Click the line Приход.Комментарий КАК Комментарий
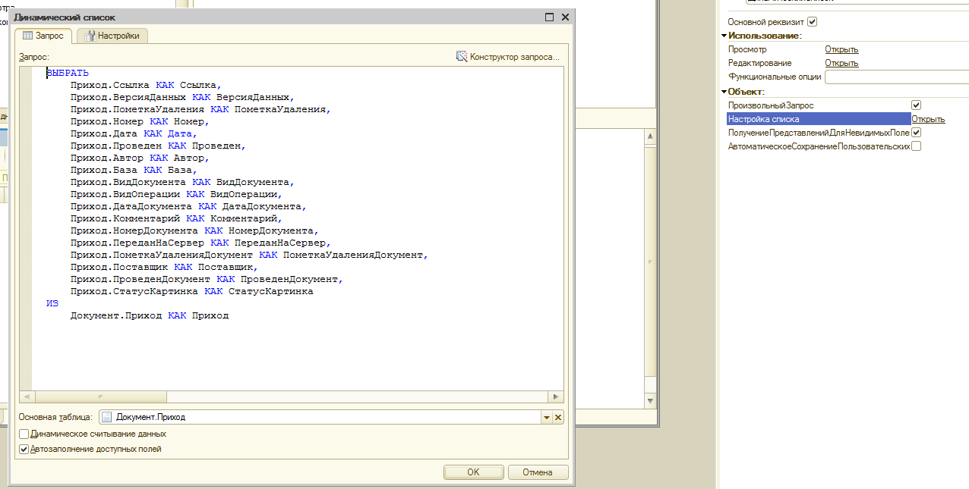Image resolution: width=969 pixels, height=489 pixels. 176,218
